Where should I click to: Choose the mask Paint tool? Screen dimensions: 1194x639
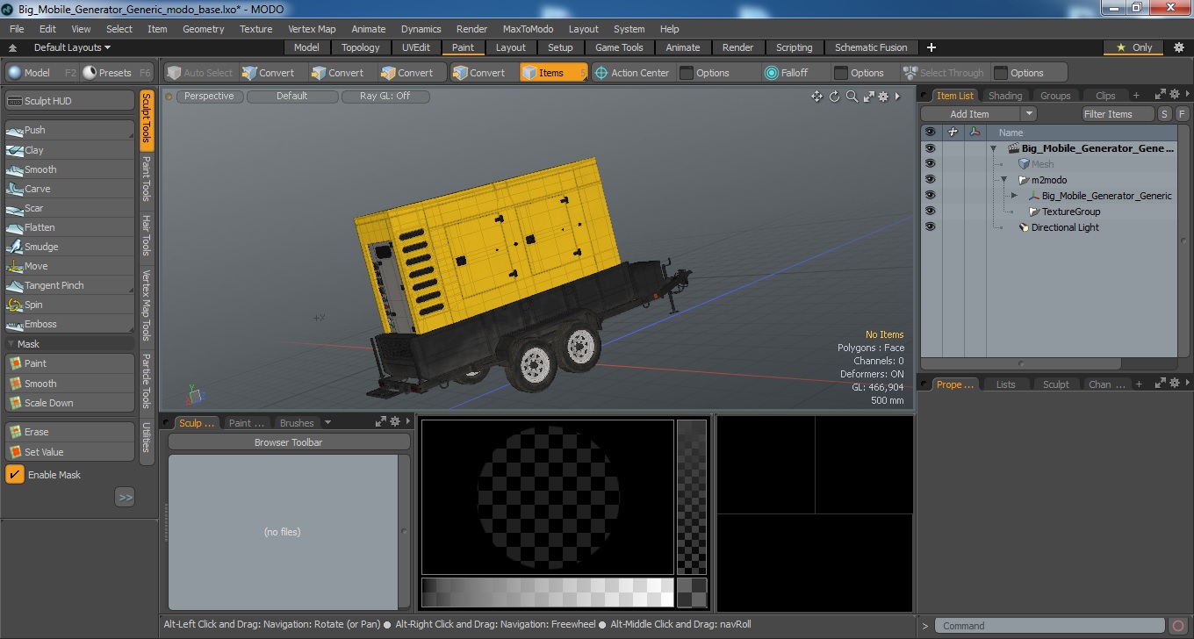[x=70, y=363]
